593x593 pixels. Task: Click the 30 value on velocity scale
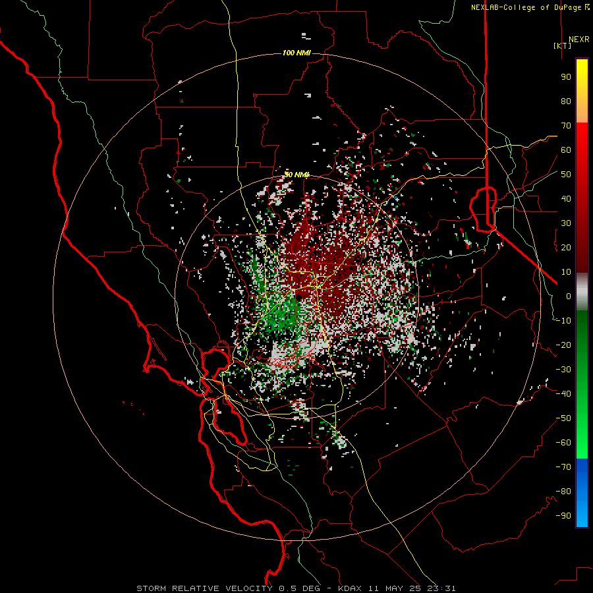(566, 223)
